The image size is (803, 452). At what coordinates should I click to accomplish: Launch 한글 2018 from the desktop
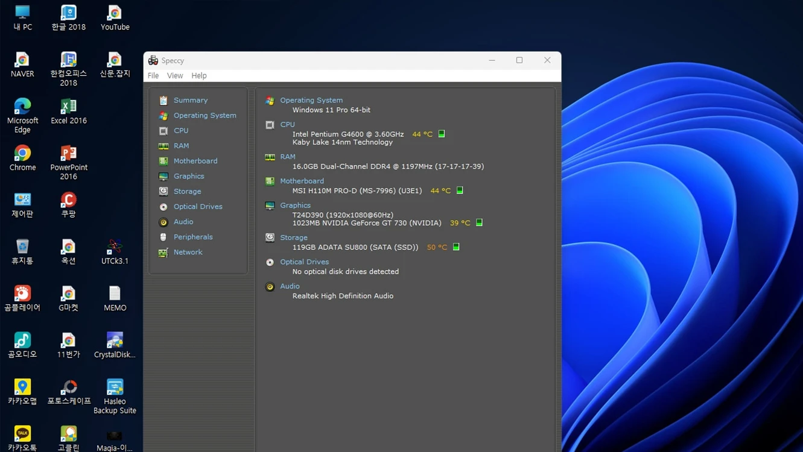[x=69, y=17]
